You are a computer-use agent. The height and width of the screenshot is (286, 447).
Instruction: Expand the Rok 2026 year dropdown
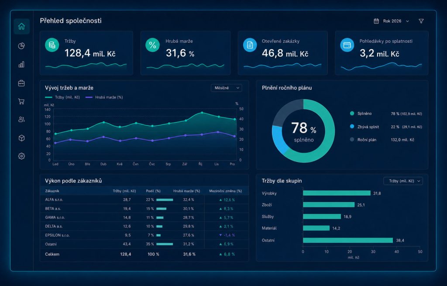point(396,21)
